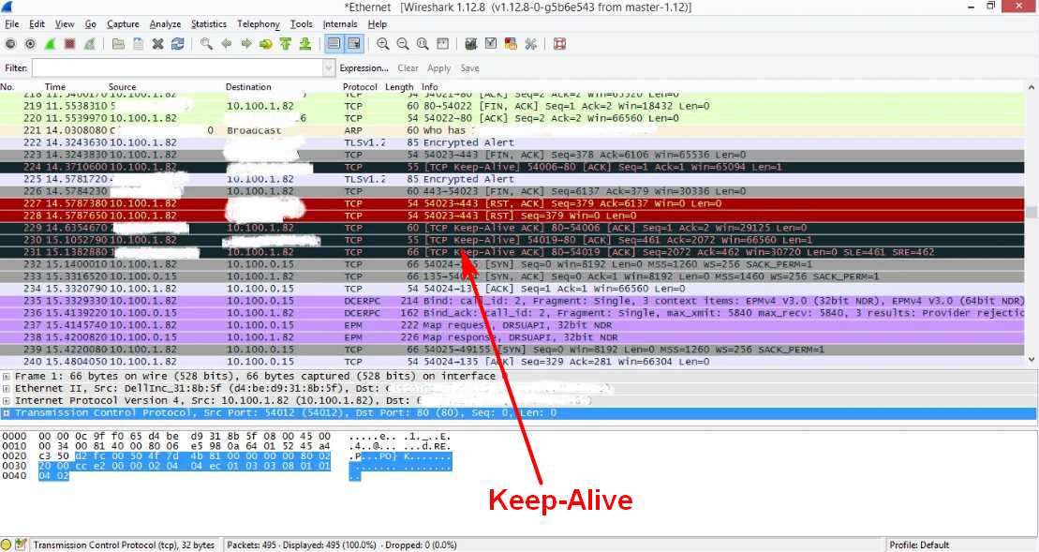Open the filter history dropdown arrow
This screenshot has width=1039, height=552.
coord(329,68)
